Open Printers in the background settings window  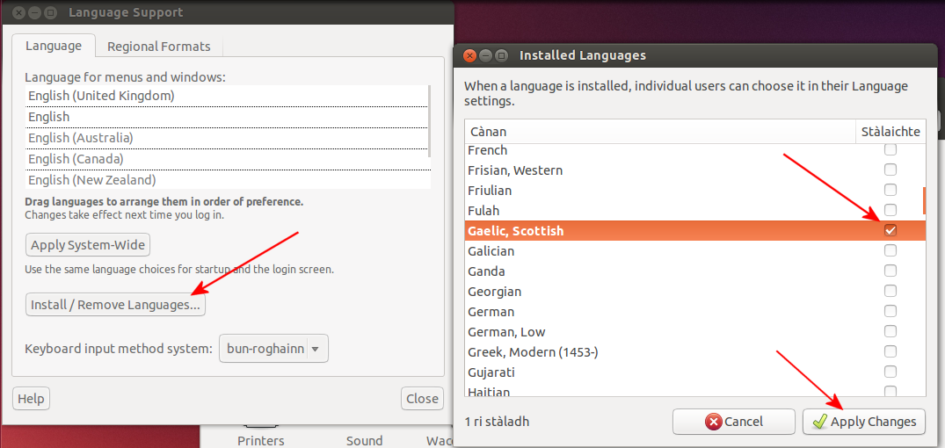click(260, 438)
